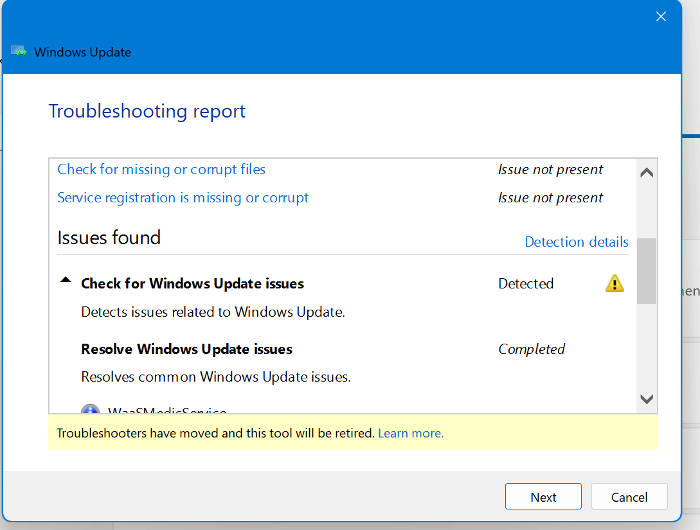
Task: Close the troubleshooter dialog with X
Action: (x=661, y=17)
